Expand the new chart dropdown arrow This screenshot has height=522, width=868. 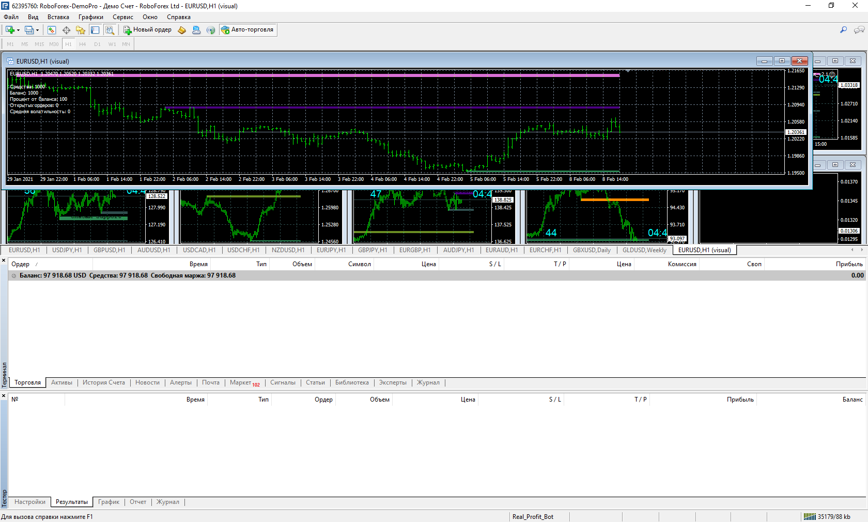(18, 30)
